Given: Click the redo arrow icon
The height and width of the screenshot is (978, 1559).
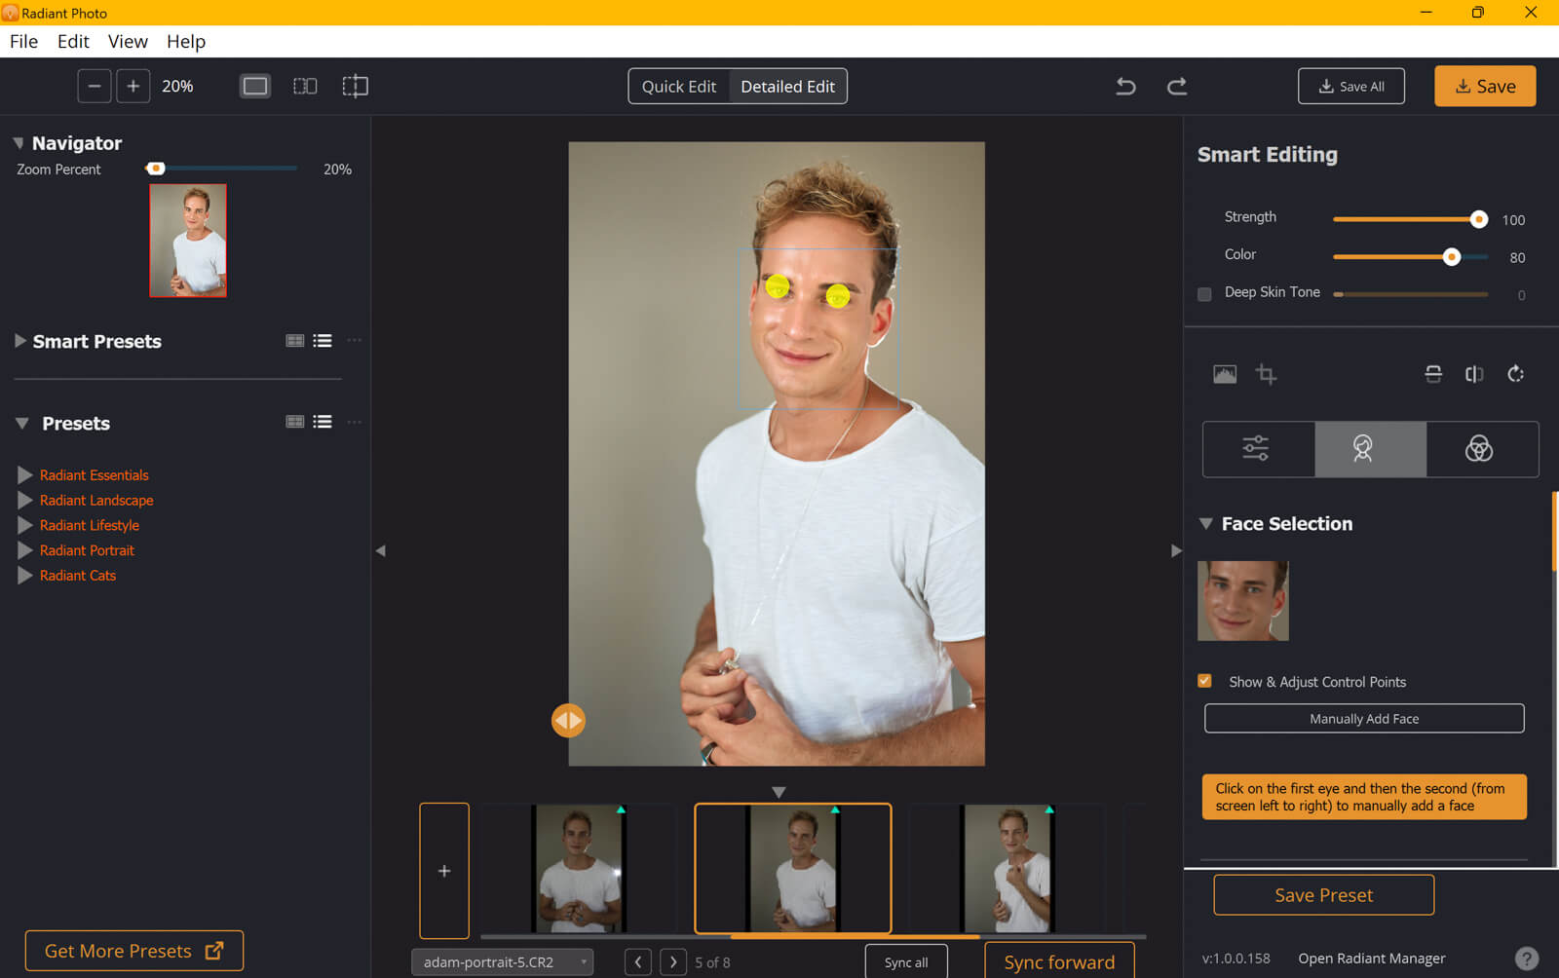Looking at the screenshot, I should tap(1177, 86).
